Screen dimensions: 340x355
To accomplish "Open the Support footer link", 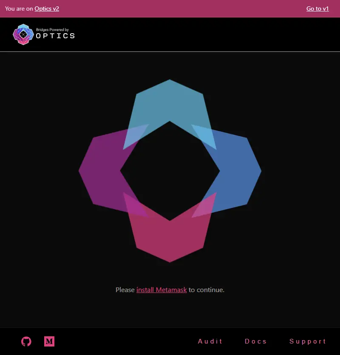I will 307,341.
